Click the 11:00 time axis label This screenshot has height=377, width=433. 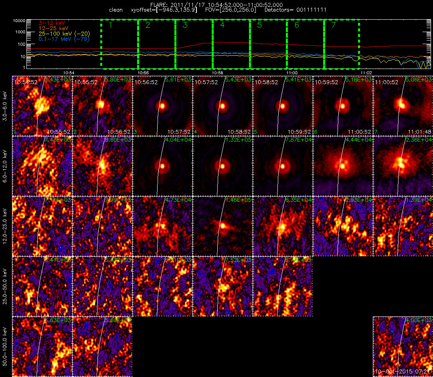pos(292,73)
